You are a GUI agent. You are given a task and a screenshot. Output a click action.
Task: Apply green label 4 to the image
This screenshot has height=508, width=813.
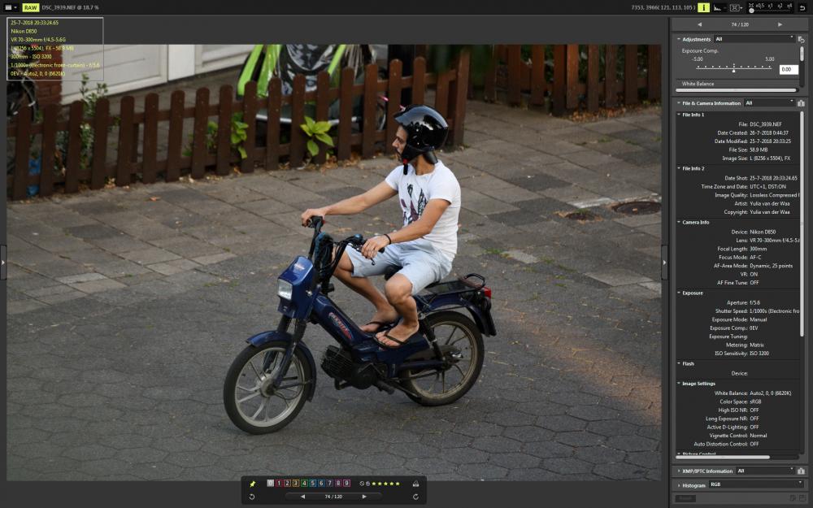point(304,483)
